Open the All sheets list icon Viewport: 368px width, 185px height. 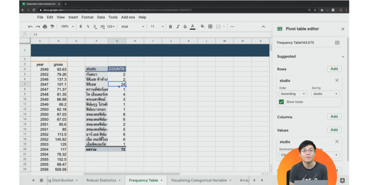[41, 180]
